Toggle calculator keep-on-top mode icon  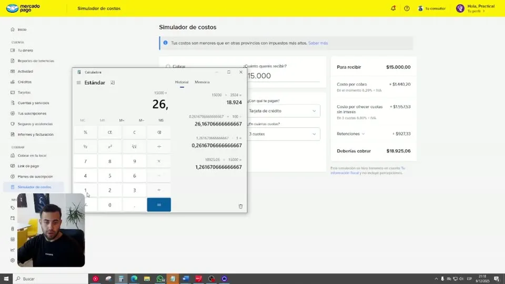113,83
